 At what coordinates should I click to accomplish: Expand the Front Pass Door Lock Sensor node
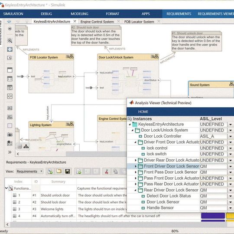pyautogui.click(x=136, y=172)
